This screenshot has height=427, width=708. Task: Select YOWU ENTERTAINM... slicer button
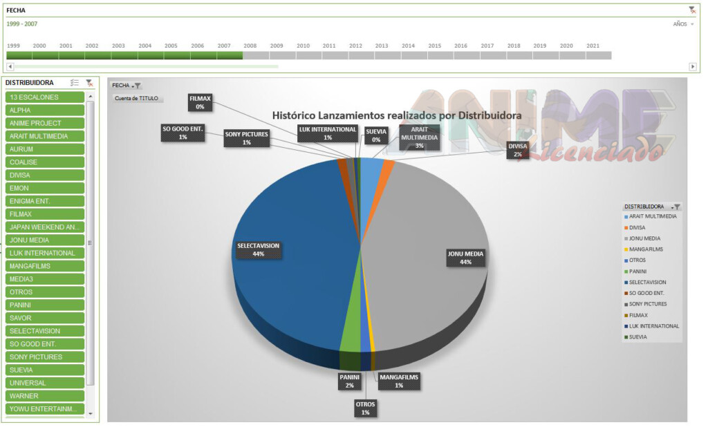click(45, 409)
